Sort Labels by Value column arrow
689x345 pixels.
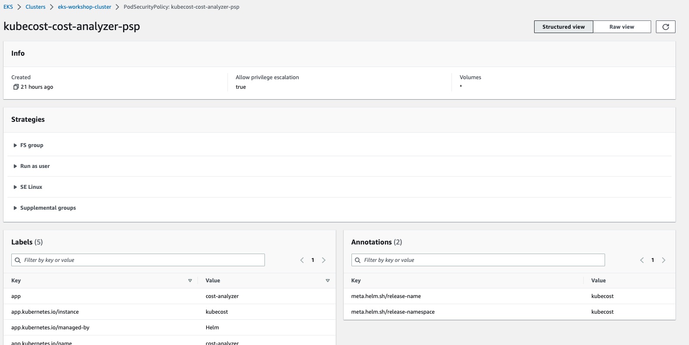[328, 281]
